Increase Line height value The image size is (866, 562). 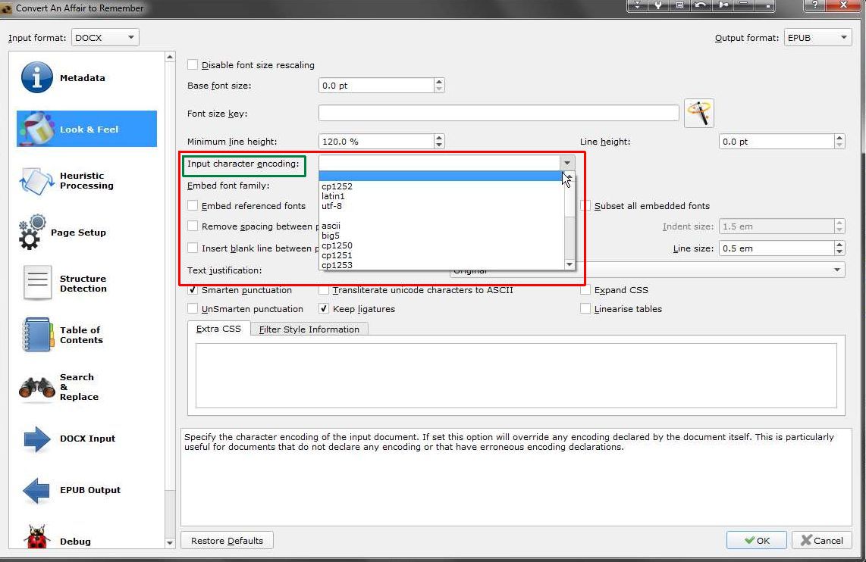coord(839,138)
